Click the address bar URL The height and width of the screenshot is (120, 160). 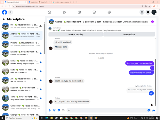(x=30, y=6)
